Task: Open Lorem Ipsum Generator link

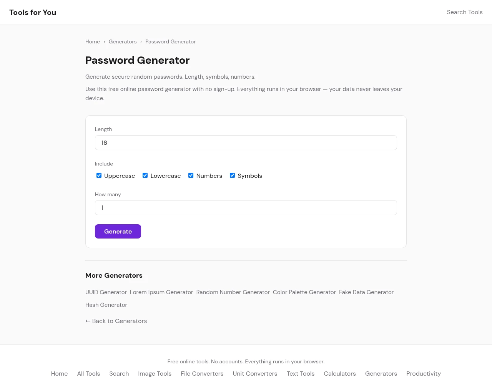Action: pos(161,292)
